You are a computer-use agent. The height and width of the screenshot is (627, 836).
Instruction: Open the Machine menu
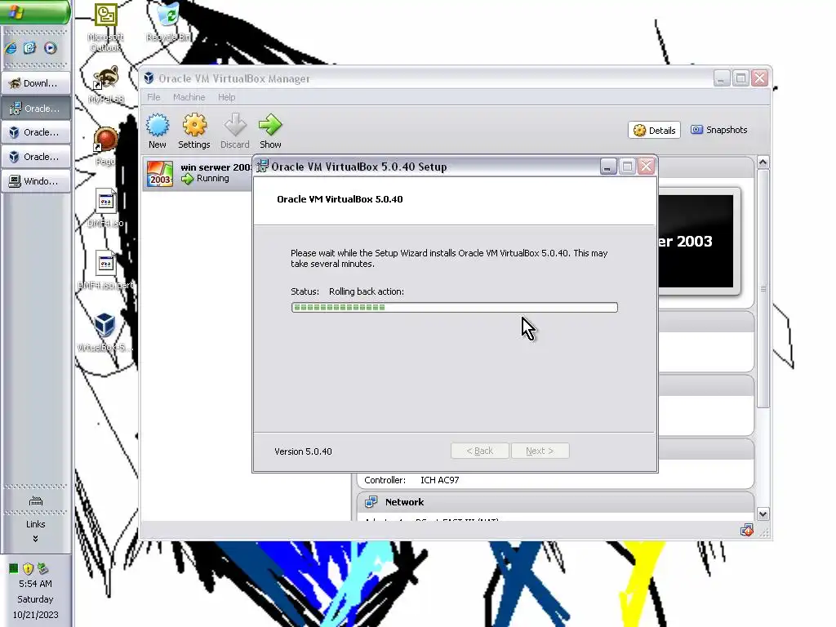[x=189, y=97]
